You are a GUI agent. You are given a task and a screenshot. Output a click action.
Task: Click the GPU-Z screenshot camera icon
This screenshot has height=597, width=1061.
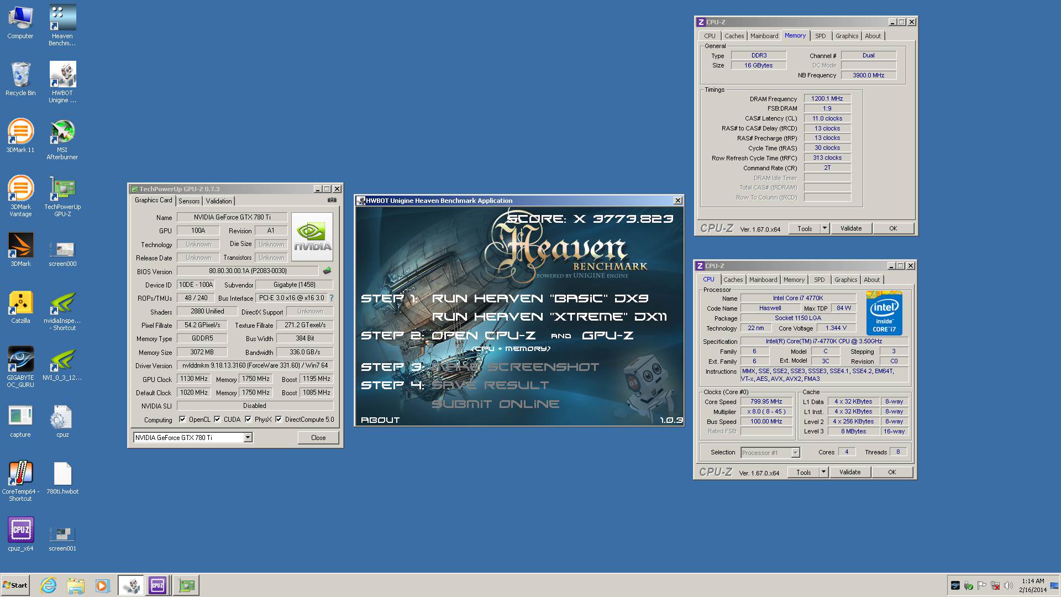click(332, 200)
